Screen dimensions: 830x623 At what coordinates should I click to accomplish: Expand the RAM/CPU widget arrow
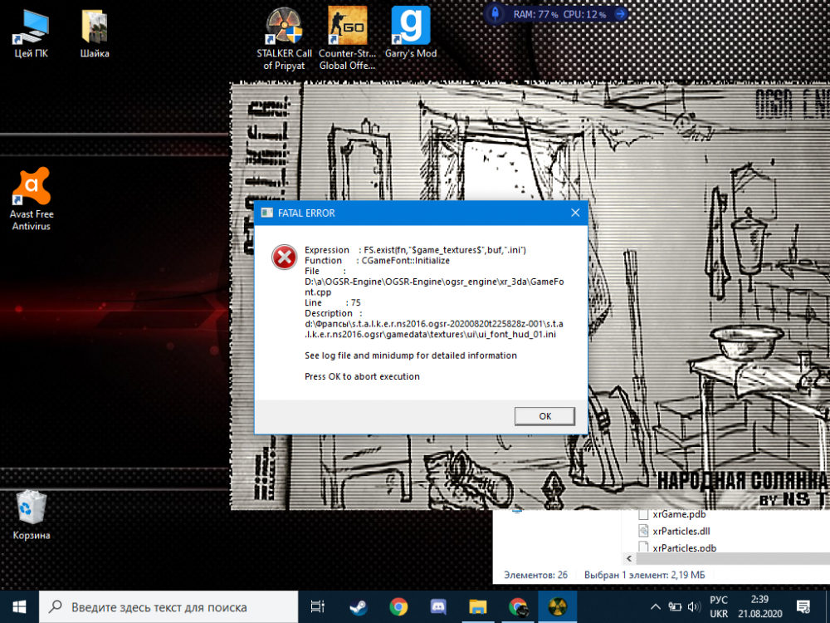tap(619, 14)
